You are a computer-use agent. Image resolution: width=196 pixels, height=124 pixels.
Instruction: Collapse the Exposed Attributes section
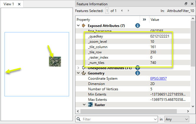coord(78,26)
